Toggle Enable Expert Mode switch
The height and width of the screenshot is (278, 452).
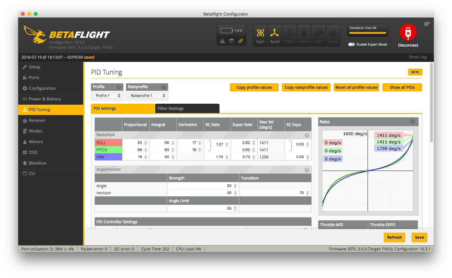351,44
